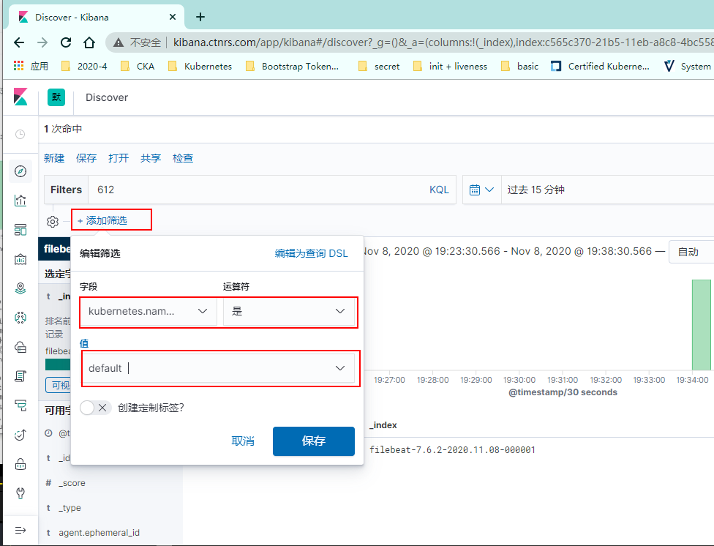
Task: Click + 添加筛选 add filter link
Action: (x=102, y=220)
